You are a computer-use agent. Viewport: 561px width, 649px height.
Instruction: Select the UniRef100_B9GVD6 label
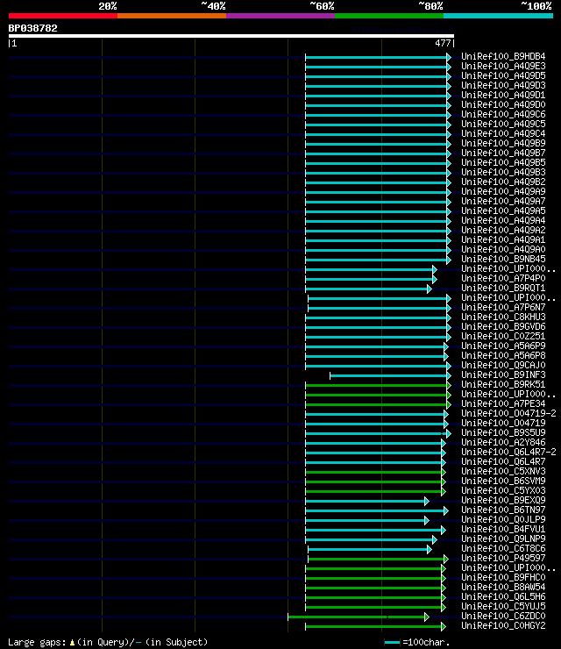pos(503,327)
